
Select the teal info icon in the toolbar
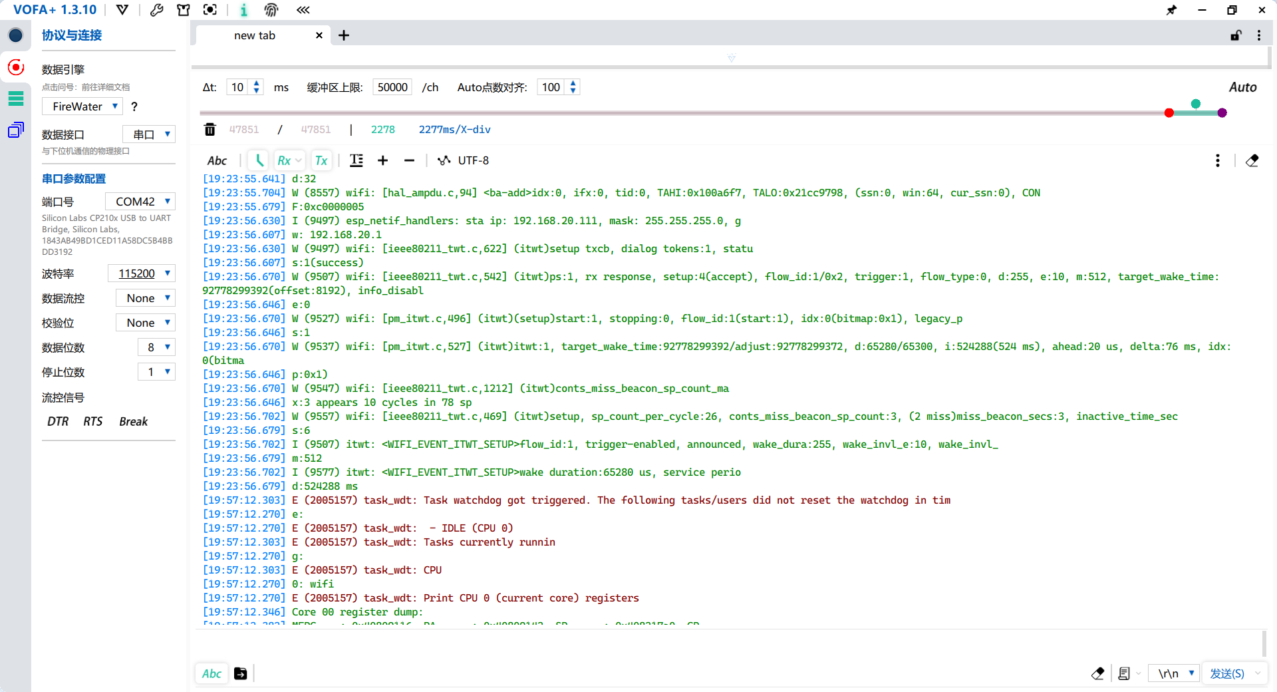(243, 10)
